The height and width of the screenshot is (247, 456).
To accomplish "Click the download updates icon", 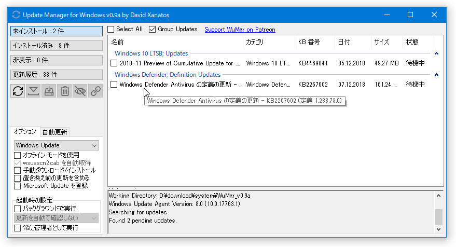I will click(x=33, y=91).
